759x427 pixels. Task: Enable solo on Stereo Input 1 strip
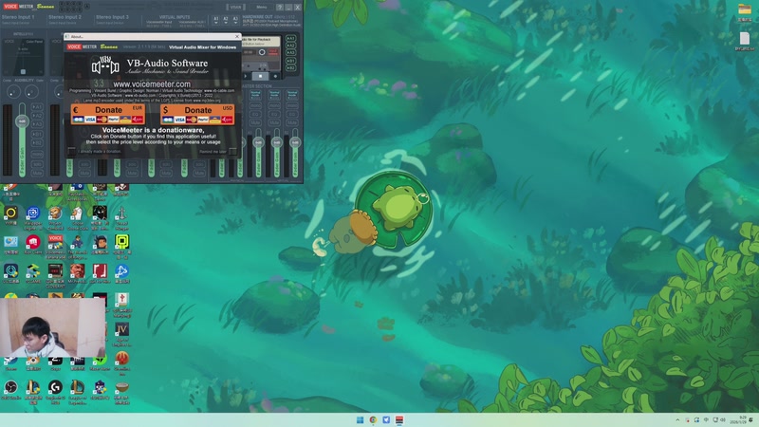click(x=37, y=164)
